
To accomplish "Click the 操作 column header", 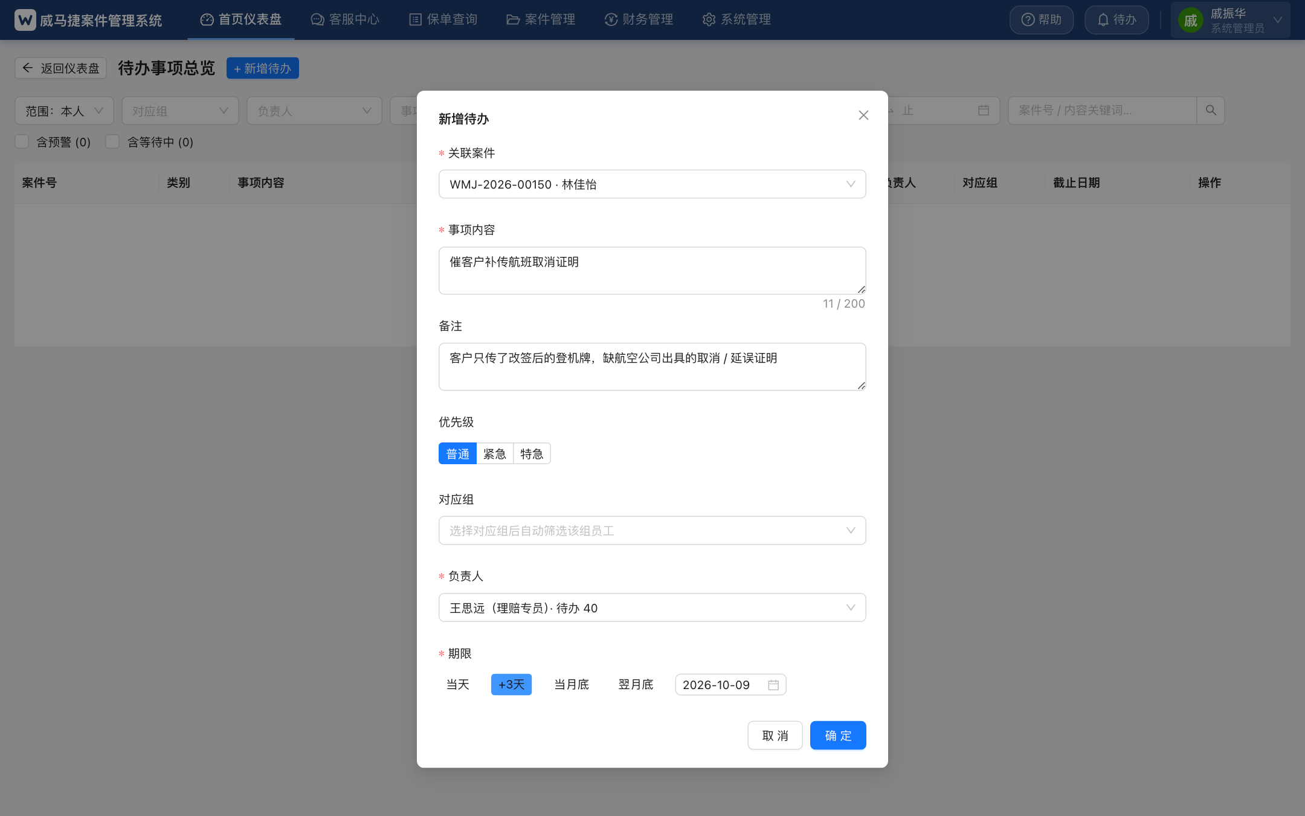I will click(x=1210, y=183).
